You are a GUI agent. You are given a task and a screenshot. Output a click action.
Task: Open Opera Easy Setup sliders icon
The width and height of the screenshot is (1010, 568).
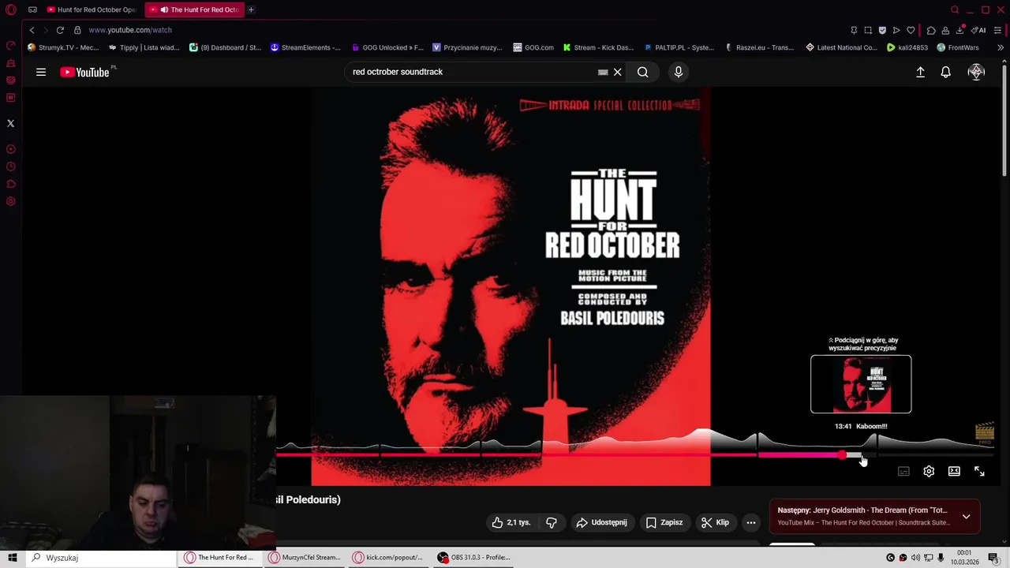pyautogui.click(x=997, y=30)
